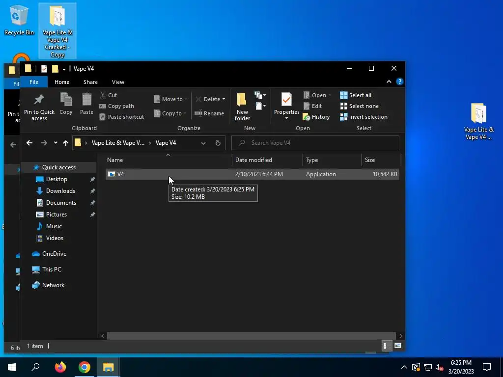Screen dimensions: 503x377
Task: Click the Vape V4 breadcrumb segment
Action: tap(166, 143)
